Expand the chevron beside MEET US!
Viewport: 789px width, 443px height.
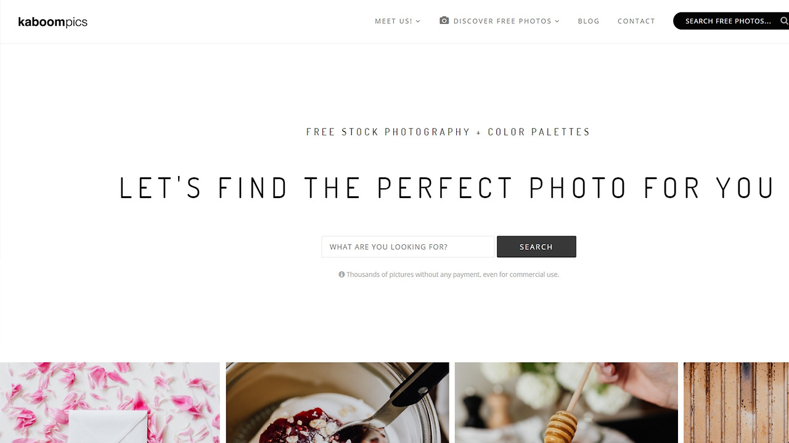(418, 22)
